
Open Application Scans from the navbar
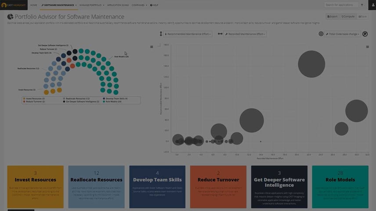[118, 5]
